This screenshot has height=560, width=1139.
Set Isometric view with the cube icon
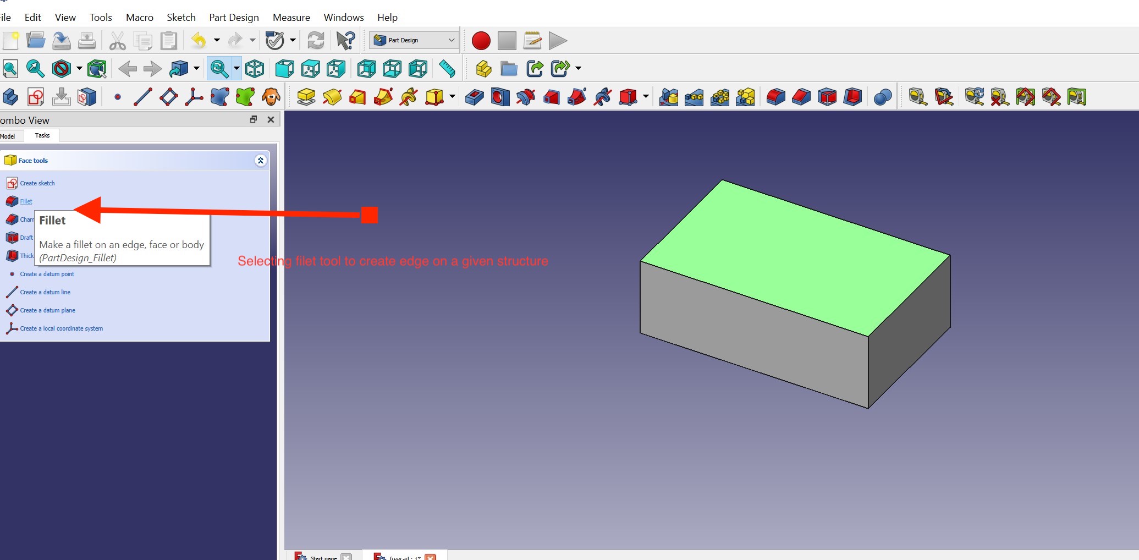tap(255, 69)
